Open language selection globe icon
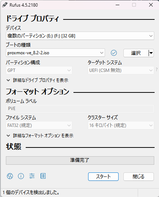159x197 pixels. coord(10,176)
